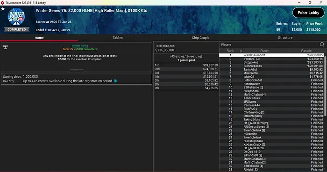The height and width of the screenshot is (172, 327).
Task: Click the Winter Series logo
Action: tap(16, 17)
